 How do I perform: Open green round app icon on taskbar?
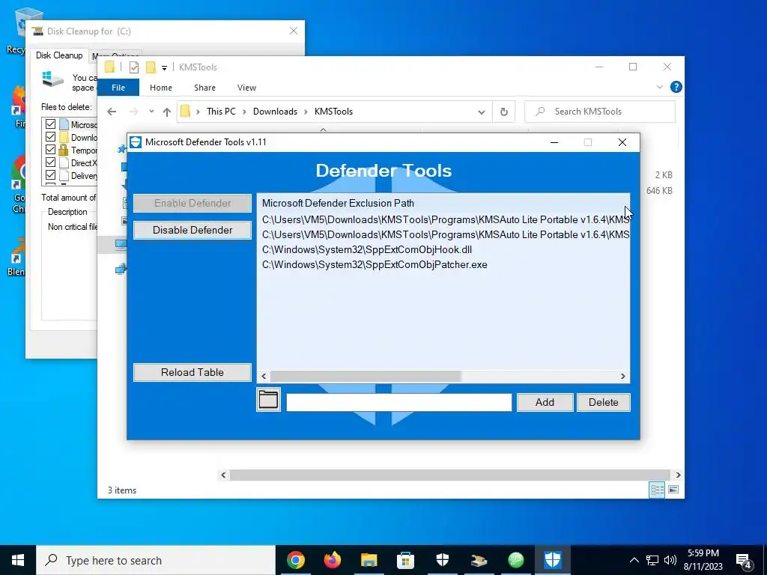(515, 560)
